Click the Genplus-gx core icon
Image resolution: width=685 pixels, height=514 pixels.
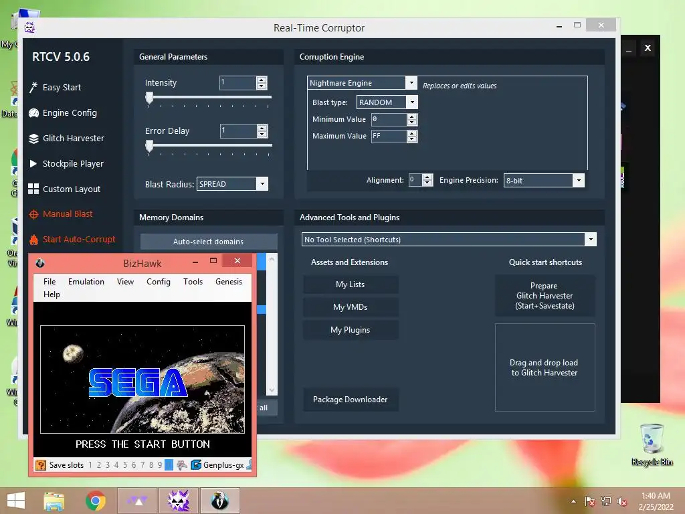196,465
